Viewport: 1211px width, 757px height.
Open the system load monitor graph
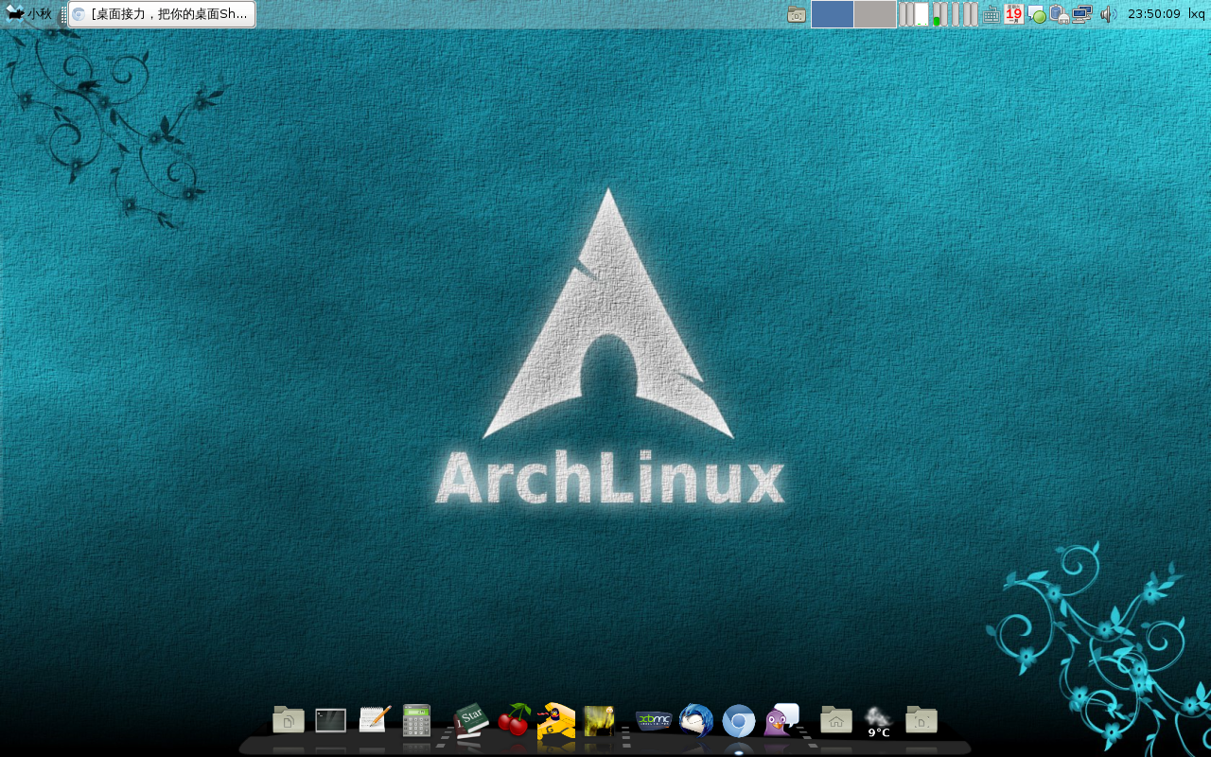[939, 14]
